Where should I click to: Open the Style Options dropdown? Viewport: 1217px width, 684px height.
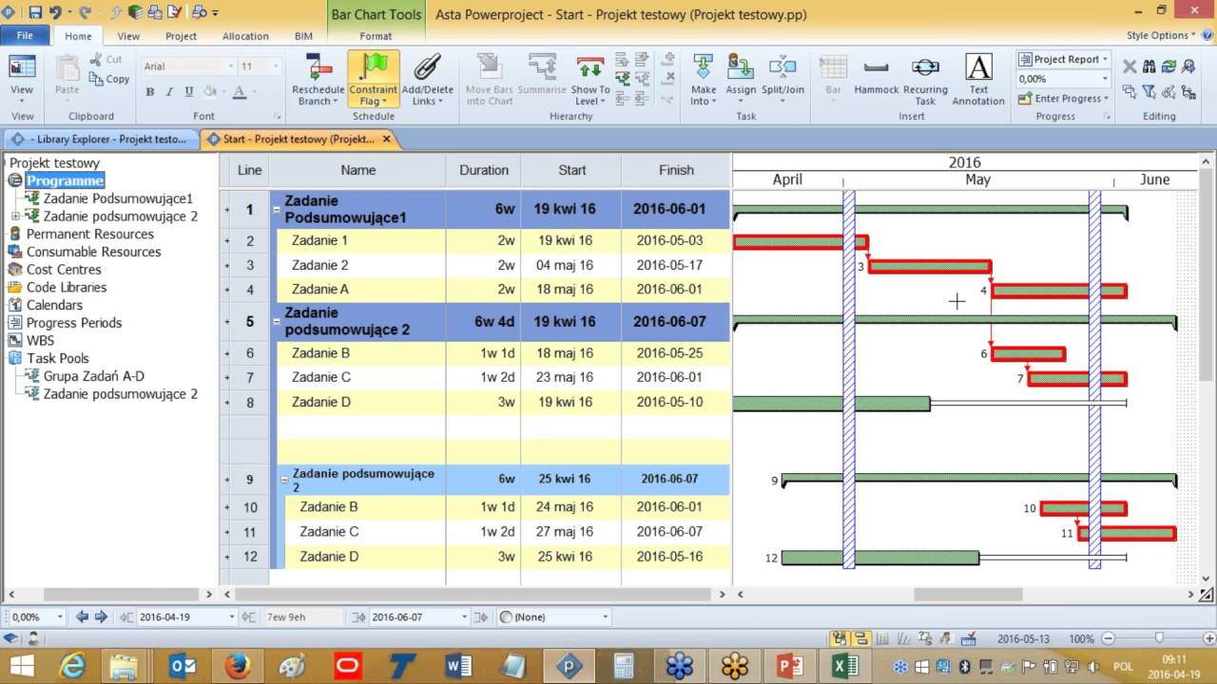(1161, 36)
